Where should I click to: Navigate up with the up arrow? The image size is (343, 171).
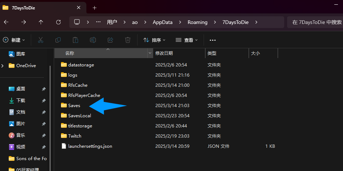(x=41, y=22)
